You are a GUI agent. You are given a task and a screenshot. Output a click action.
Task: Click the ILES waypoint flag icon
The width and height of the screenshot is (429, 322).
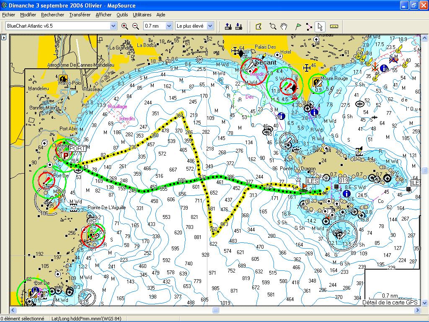click(304, 187)
